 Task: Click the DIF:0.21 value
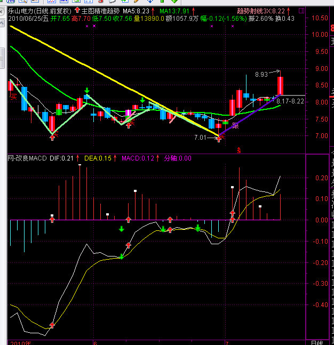point(61,158)
